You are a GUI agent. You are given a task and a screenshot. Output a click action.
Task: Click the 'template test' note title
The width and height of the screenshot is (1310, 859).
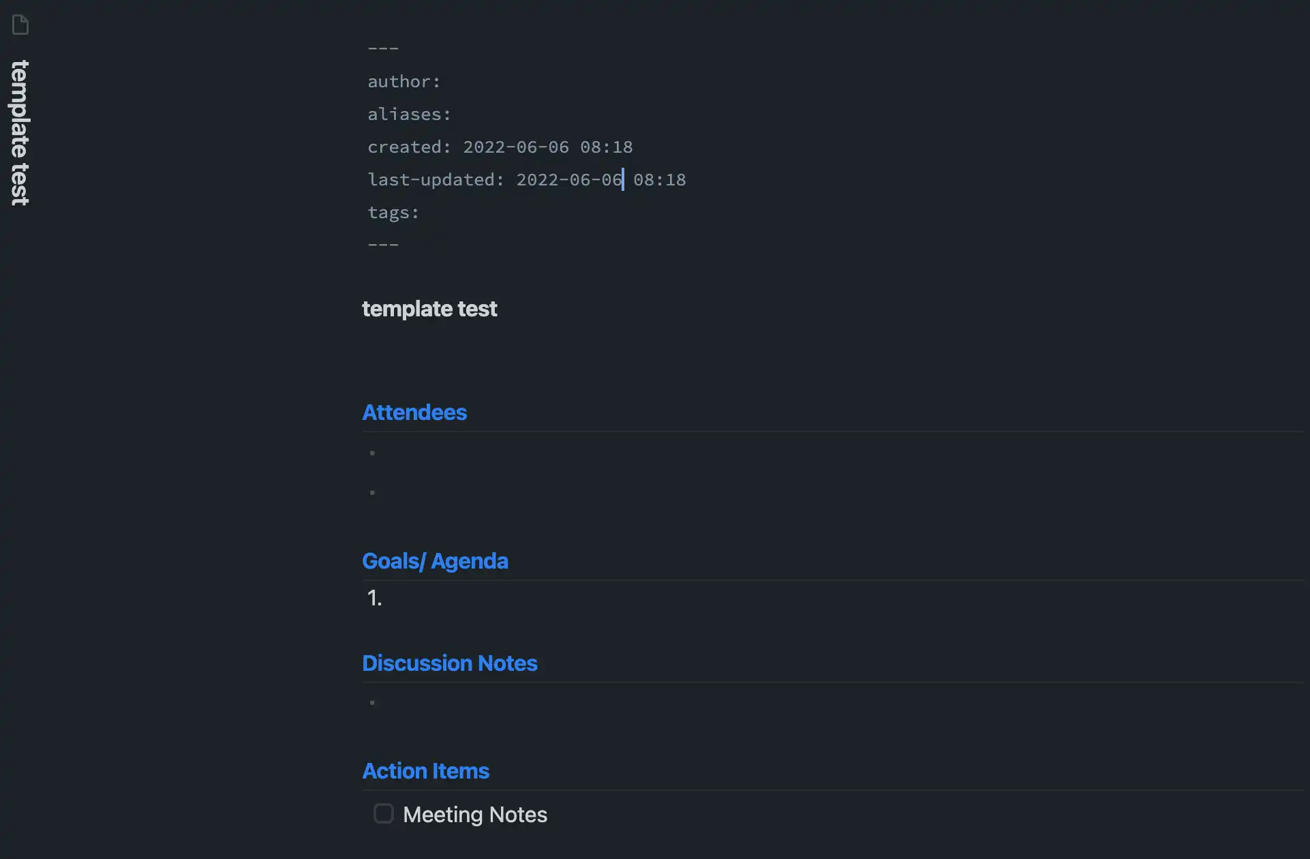[x=429, y=308]
